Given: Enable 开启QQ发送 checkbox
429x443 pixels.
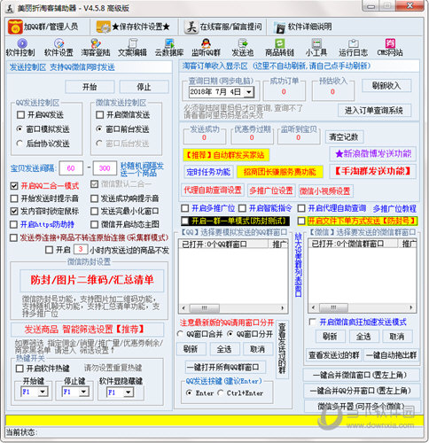Looking at the screenshot, I should (x=20, y=114).
